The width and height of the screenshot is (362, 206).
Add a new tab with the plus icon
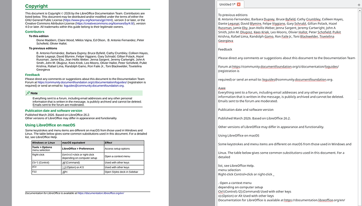(x=359, y=5)
